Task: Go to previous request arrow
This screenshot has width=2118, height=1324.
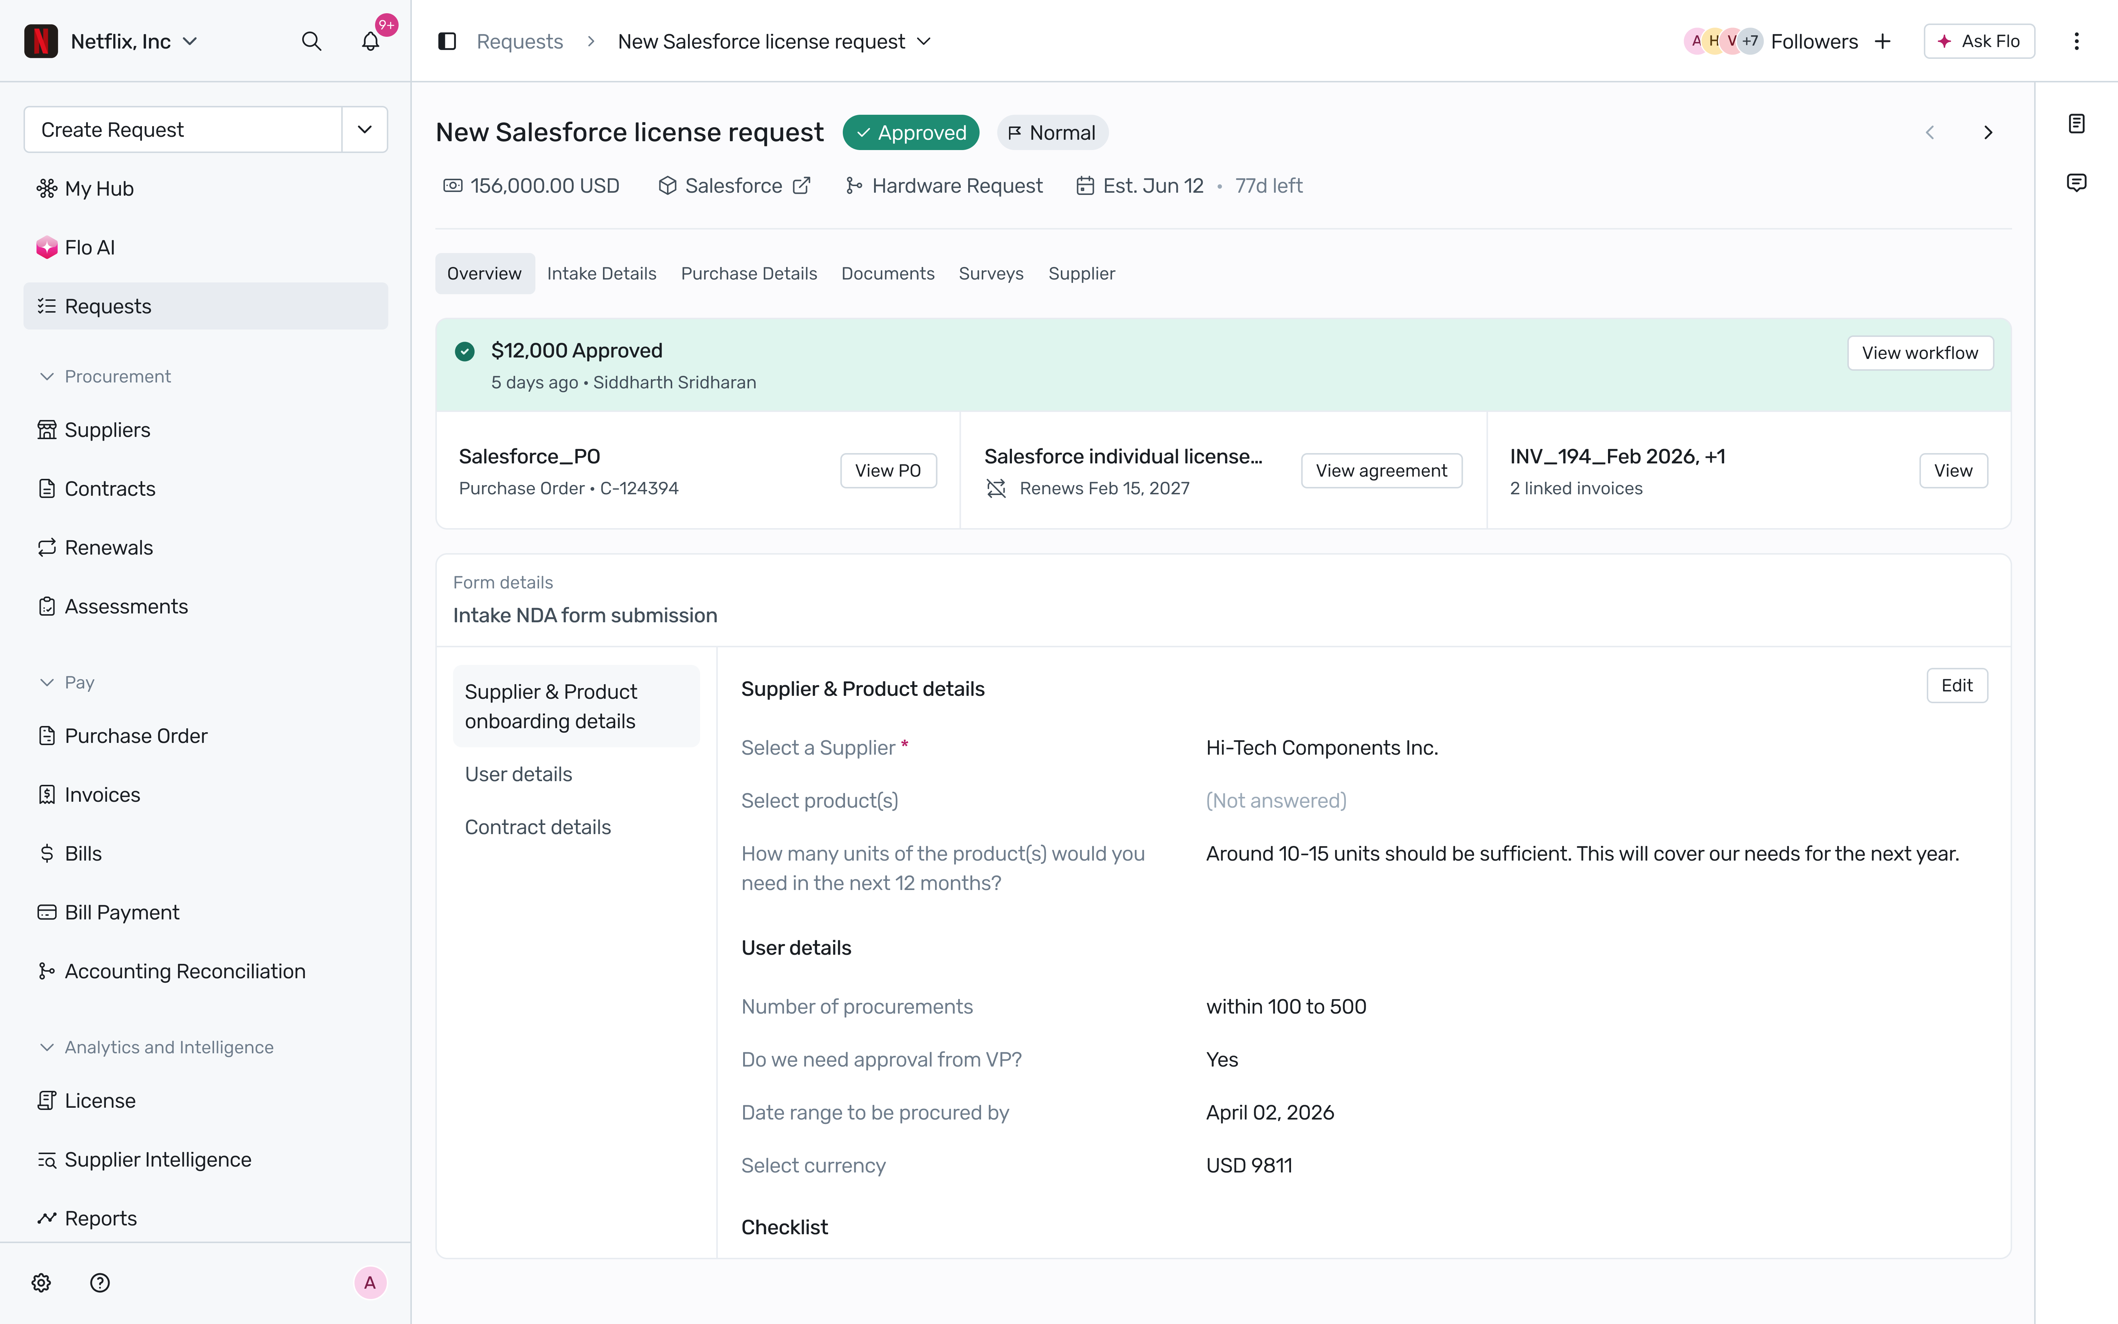Action: click(x=1929, y=132)
